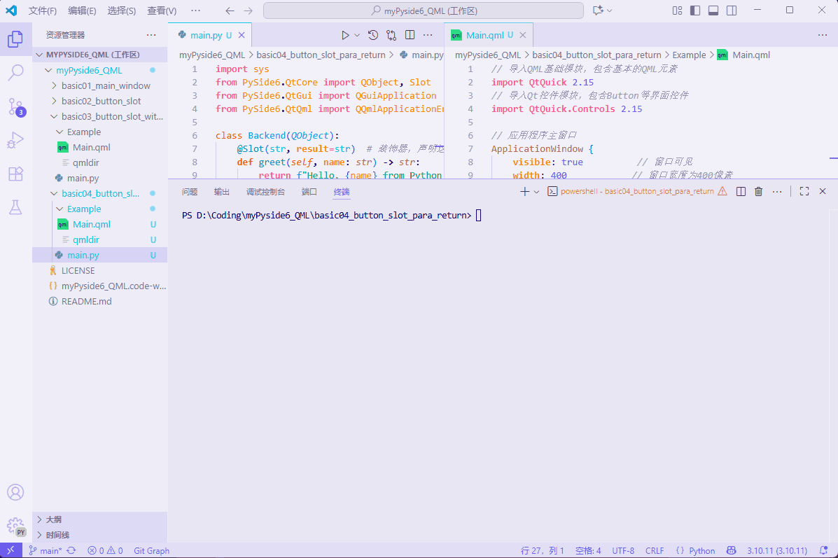
Task: Open the Search view in activity bar
Action: click(x=15, y=72)
